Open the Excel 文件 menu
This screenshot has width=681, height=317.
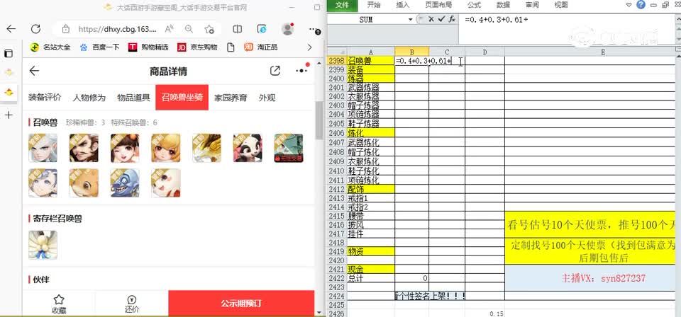[343, 5]
